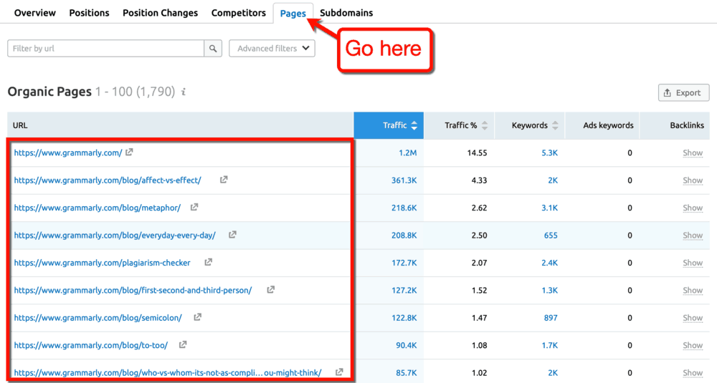Click the Export button
The height and width of the screenshot is (383, 717).
point(683,92)
